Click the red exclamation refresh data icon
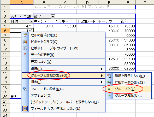Screen dimensions: 154x117 pos(25,55)
